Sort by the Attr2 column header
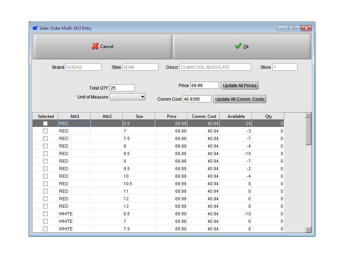Screen dimensions: 344x258 tap(107, 116)
